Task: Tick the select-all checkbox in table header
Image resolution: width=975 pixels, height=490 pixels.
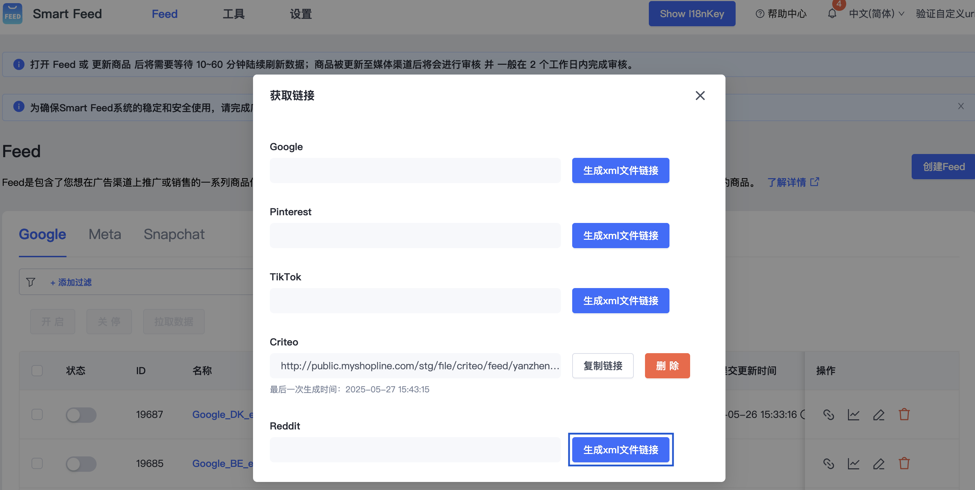Action: pyautogui.click(x=37, y=370)
